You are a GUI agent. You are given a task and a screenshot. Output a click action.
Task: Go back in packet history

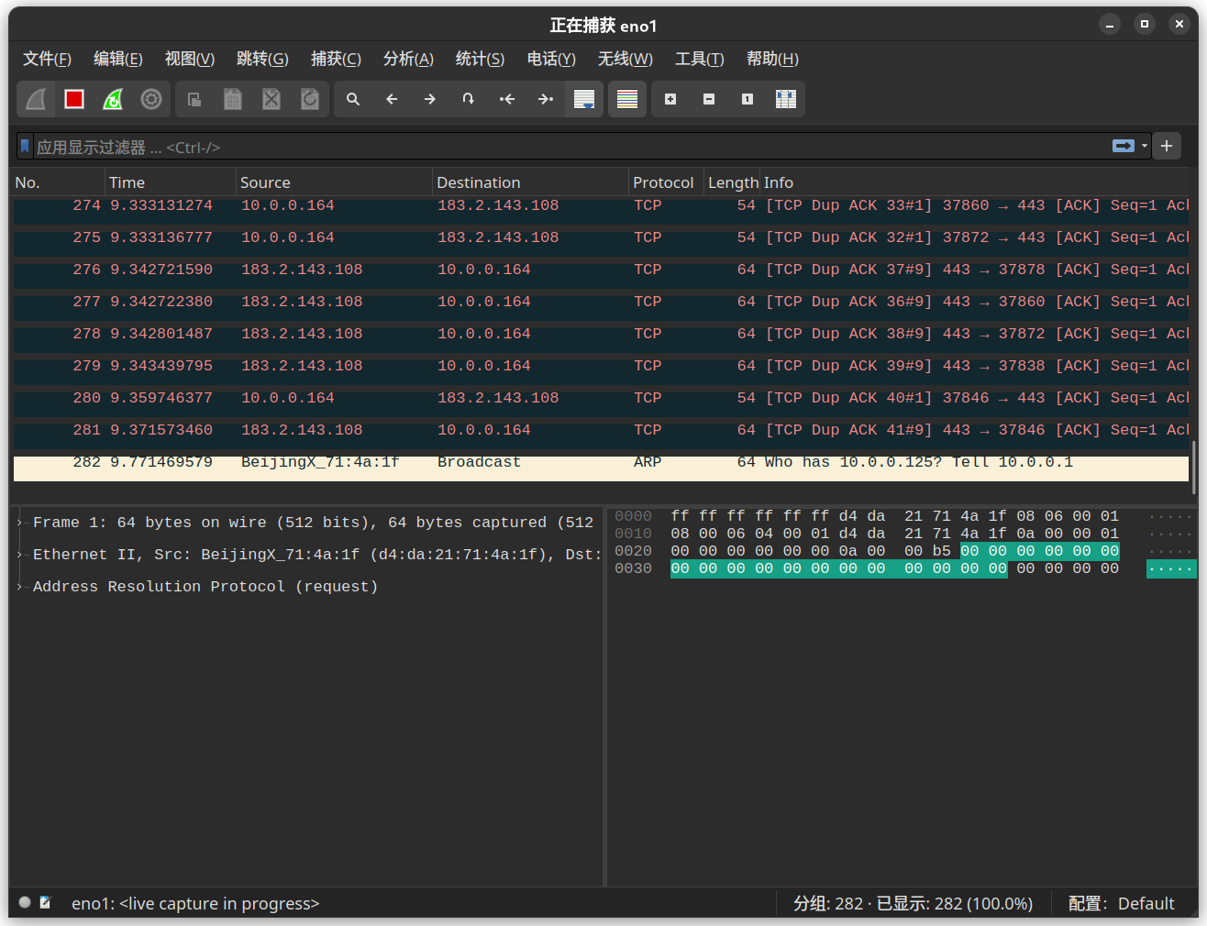click(x=392, y=99)
